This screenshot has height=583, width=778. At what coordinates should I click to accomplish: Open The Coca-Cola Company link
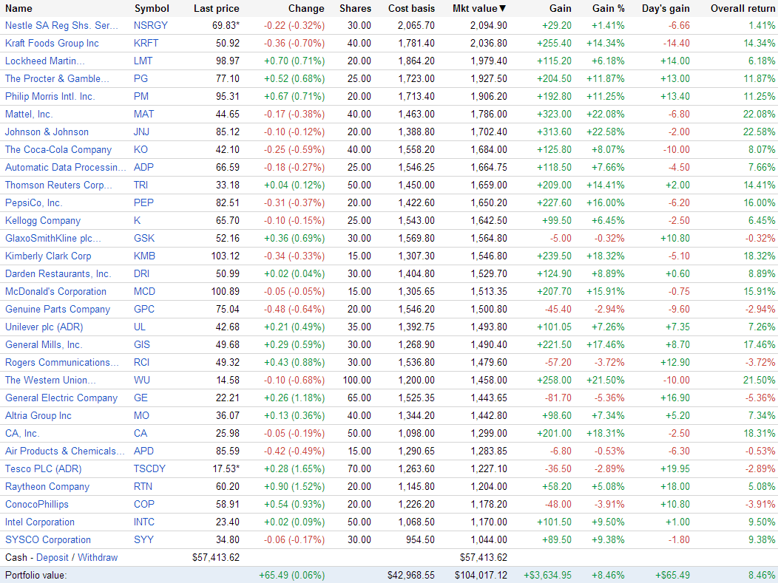58,150
